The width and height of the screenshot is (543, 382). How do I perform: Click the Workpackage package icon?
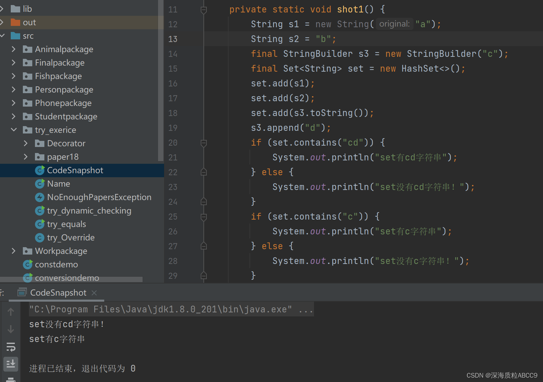(x=28, y=251)
